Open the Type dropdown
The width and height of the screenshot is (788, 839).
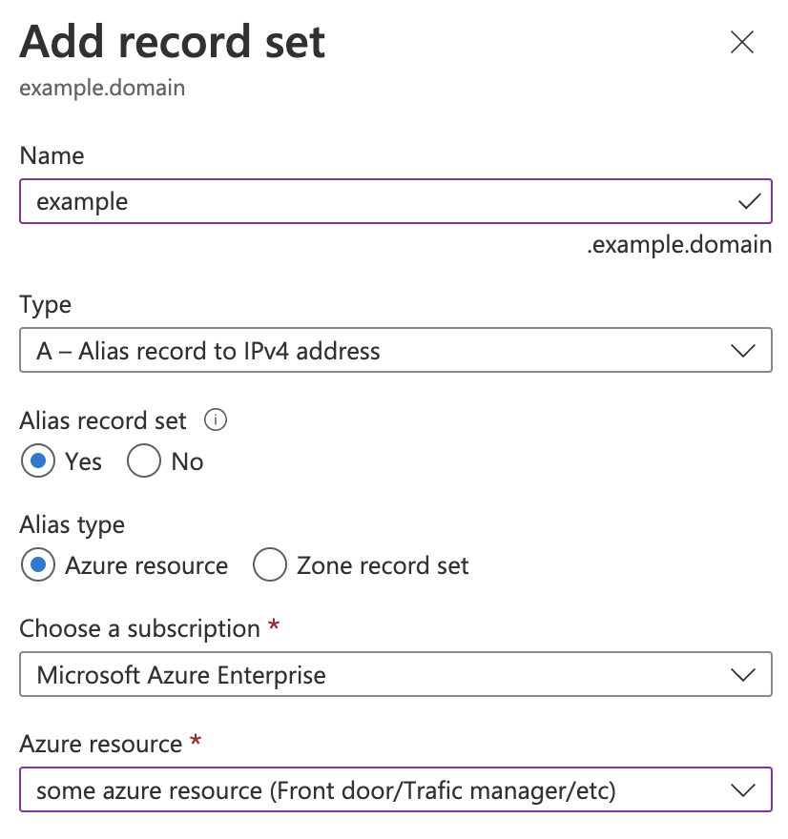[396, 351]
